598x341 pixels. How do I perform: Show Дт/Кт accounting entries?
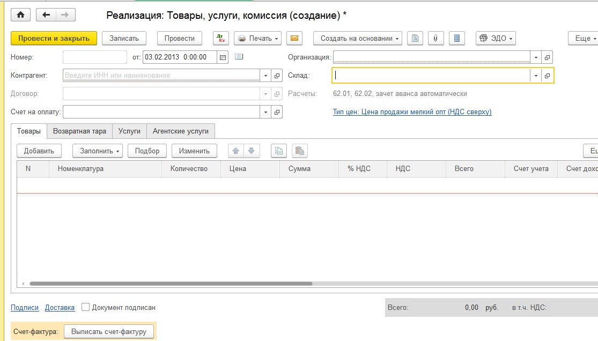coord(221,38)
